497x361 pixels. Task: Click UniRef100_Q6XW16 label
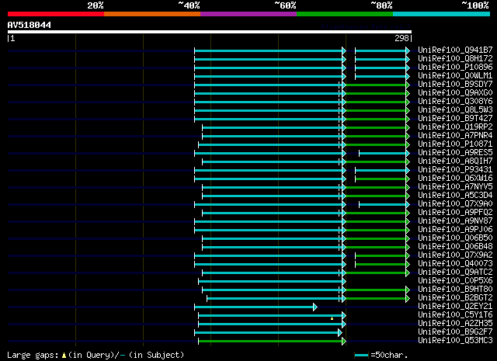click(x=455, y=179)
